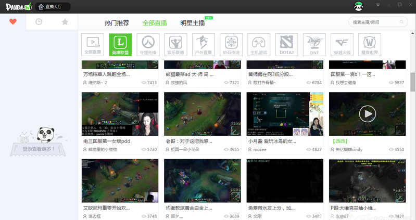416x220 pixels.
Task: Open the star sidebar tab
Action: click(65, 22)
